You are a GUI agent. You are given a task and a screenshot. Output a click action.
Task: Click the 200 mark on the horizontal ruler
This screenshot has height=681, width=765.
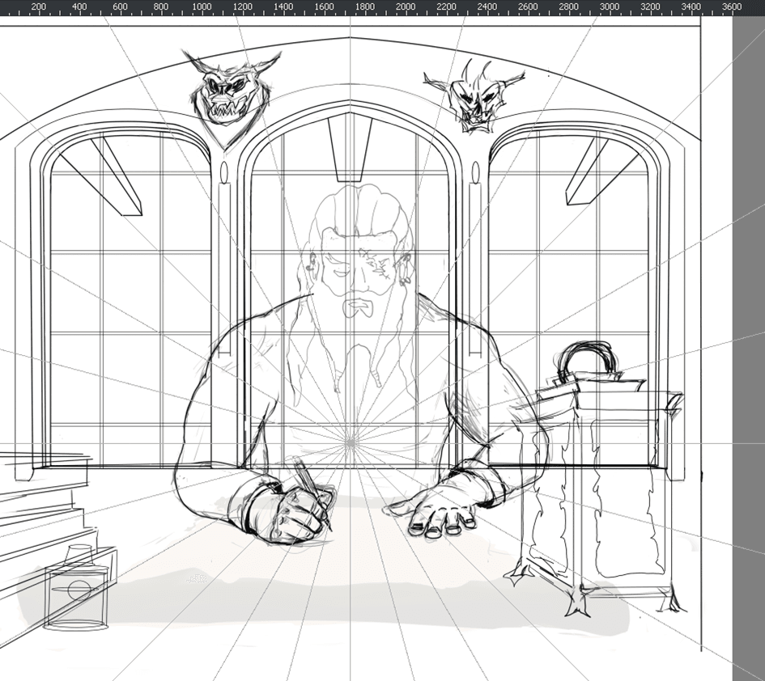point(38,7)
